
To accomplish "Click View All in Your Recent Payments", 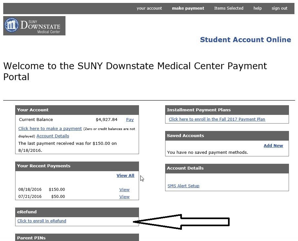I will click(125, 176).
